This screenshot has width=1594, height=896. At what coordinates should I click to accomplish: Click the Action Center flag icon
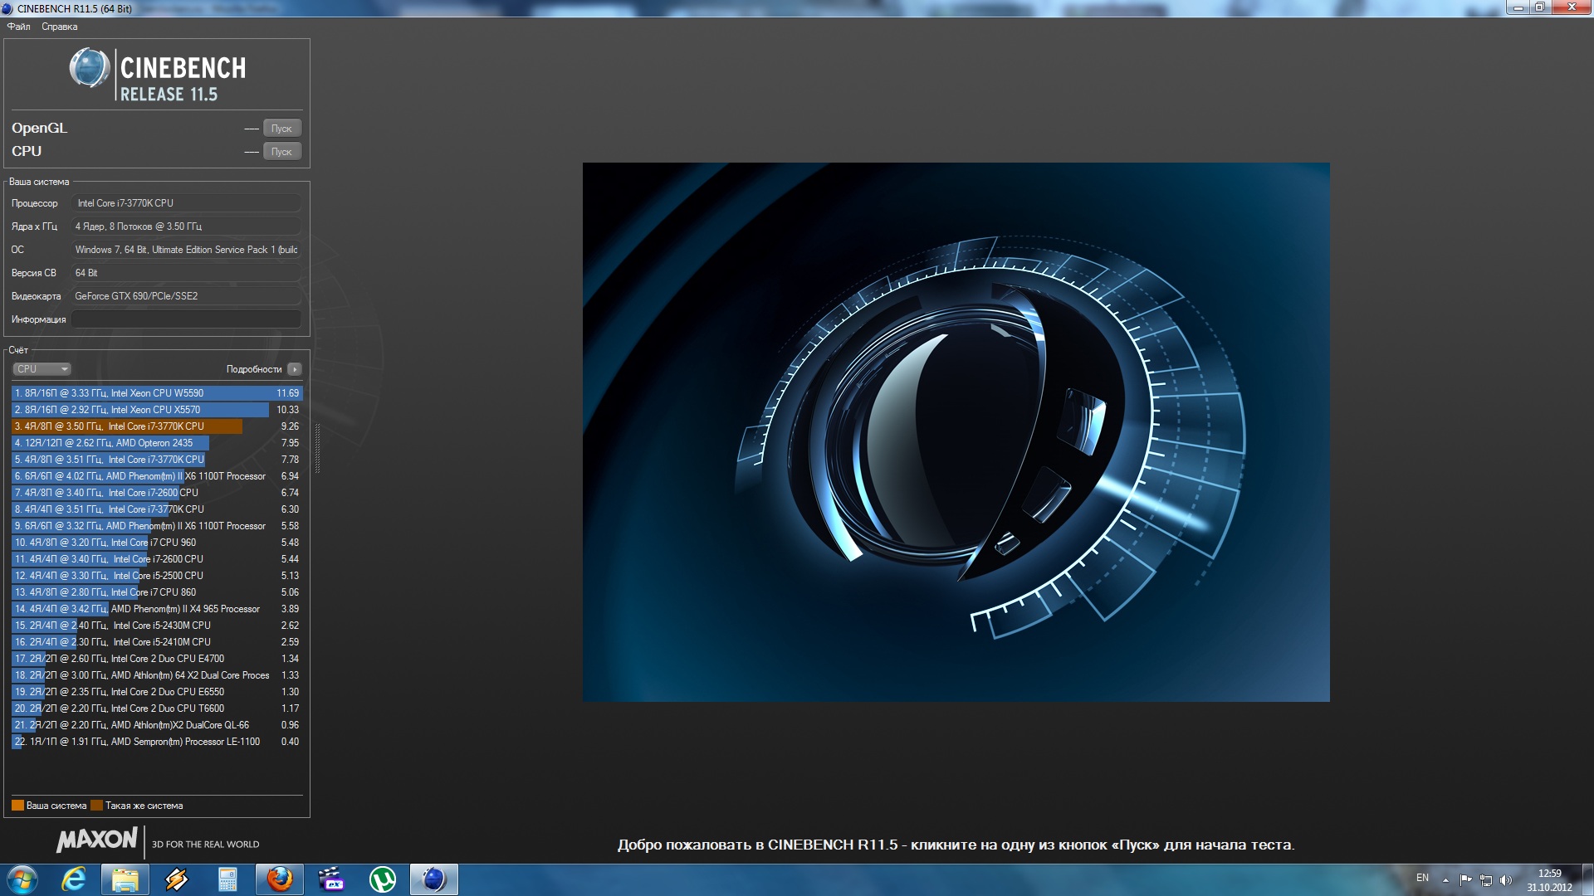click(1465, 880)
